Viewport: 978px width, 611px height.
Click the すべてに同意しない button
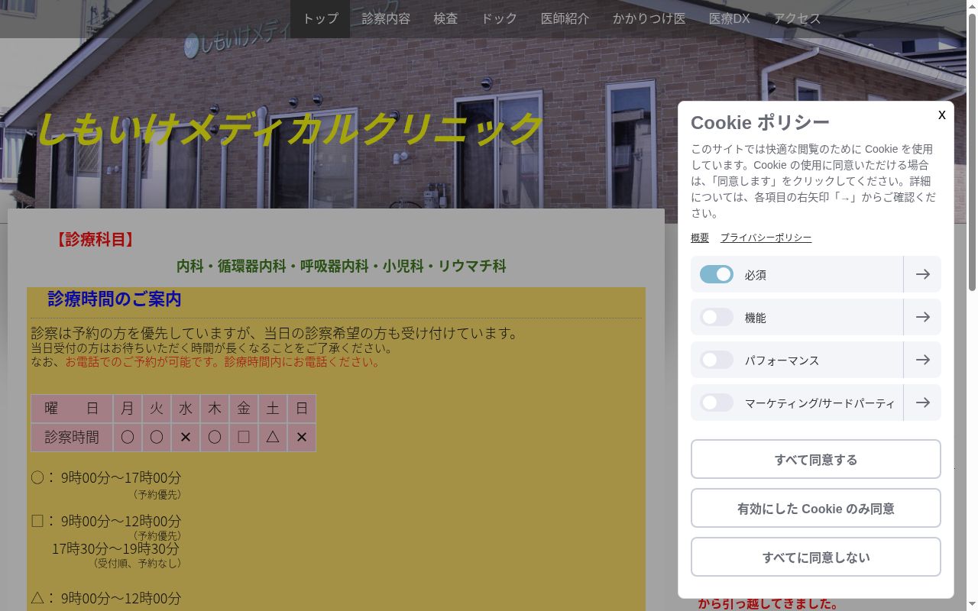(x=816, y=557)
